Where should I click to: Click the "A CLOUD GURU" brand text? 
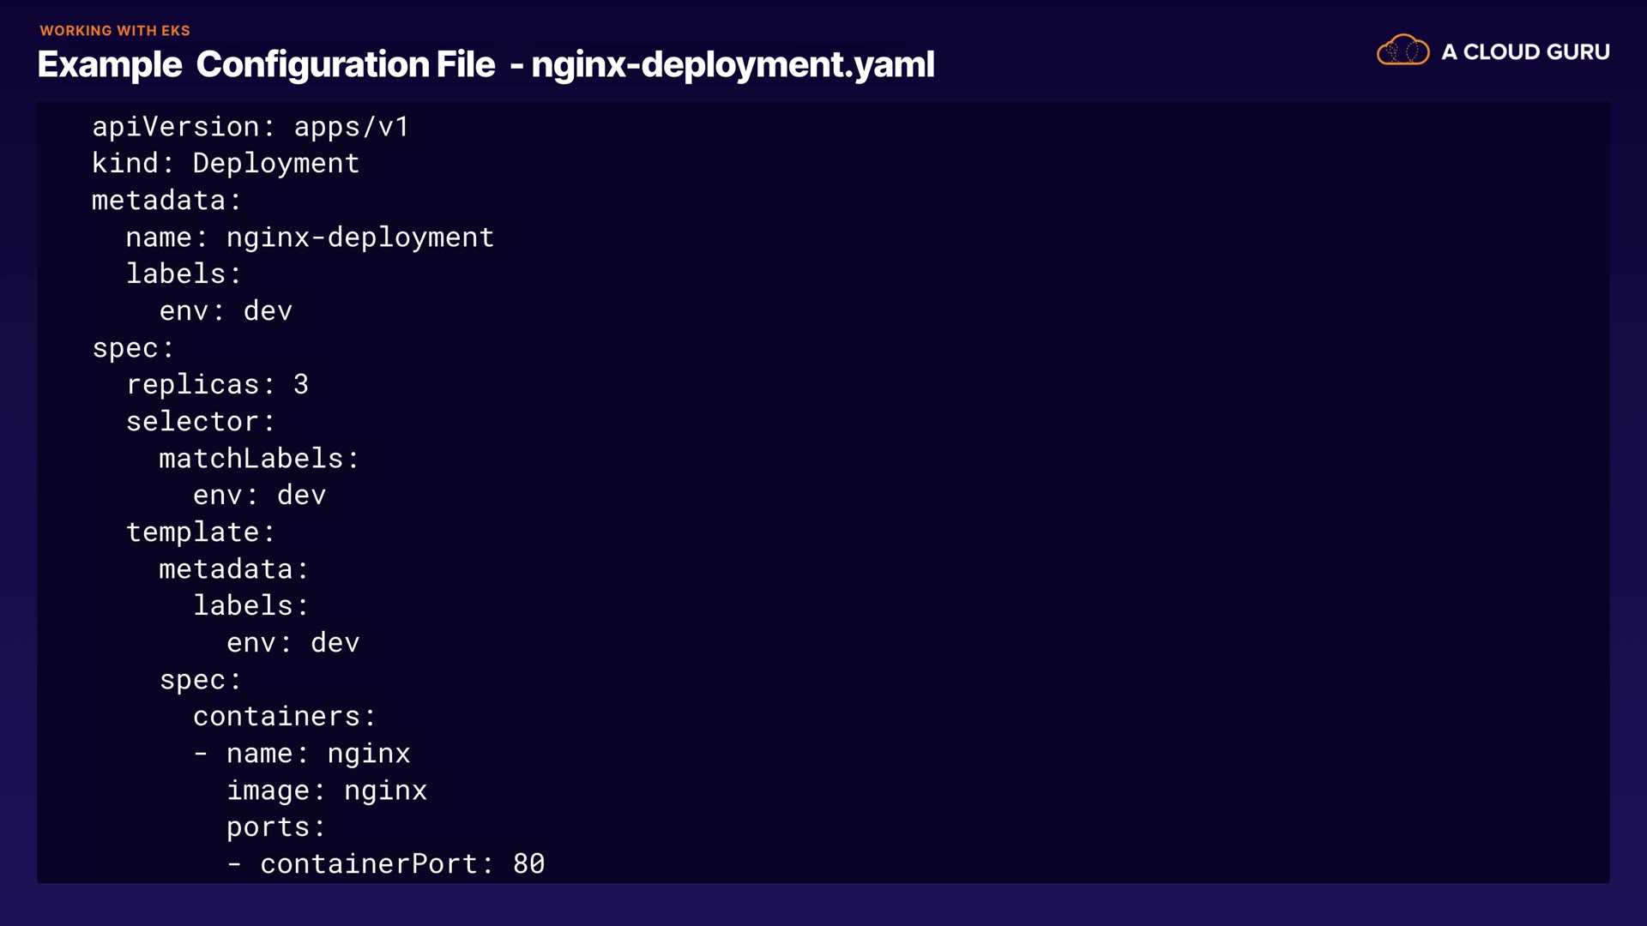tap(1525, 52)
